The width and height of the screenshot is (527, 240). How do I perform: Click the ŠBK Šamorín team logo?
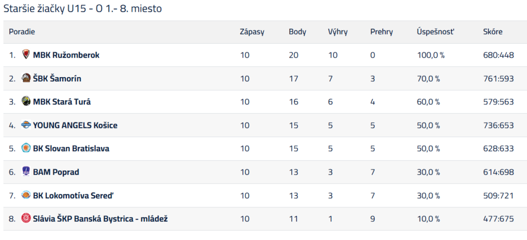coord(26,78)
